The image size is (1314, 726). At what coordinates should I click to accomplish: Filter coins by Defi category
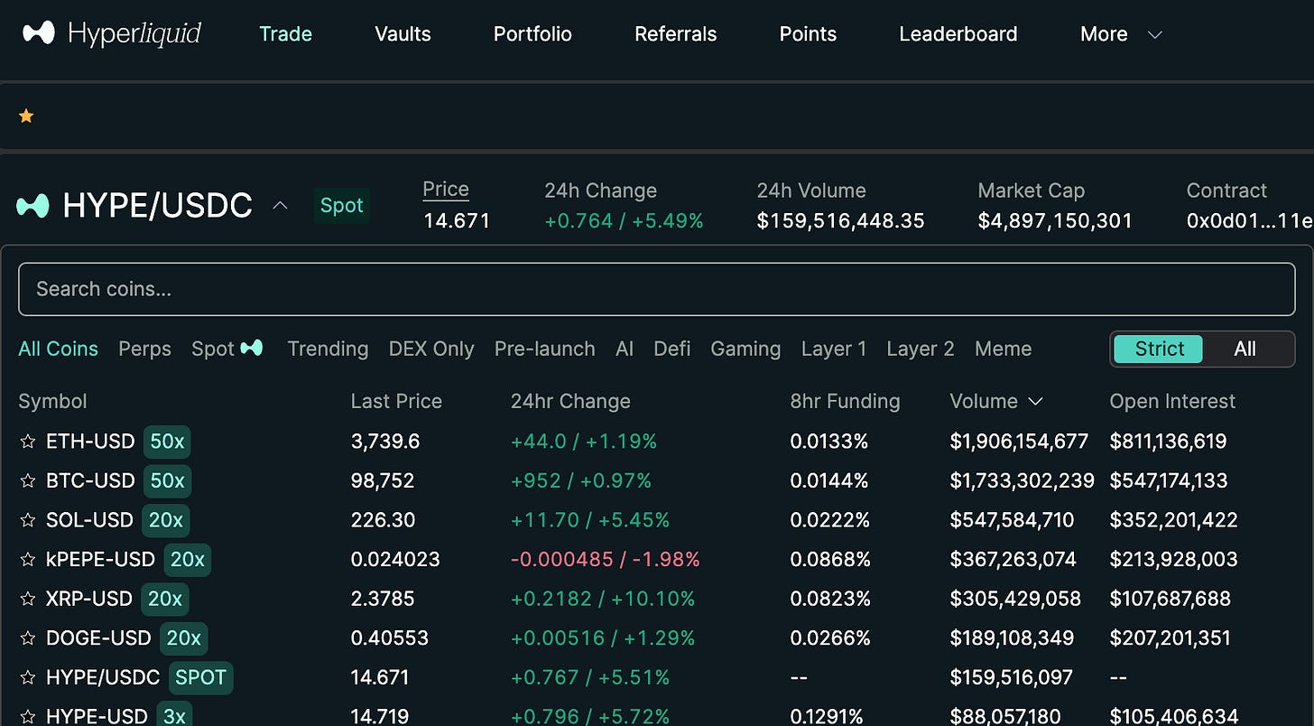(672, 349)
